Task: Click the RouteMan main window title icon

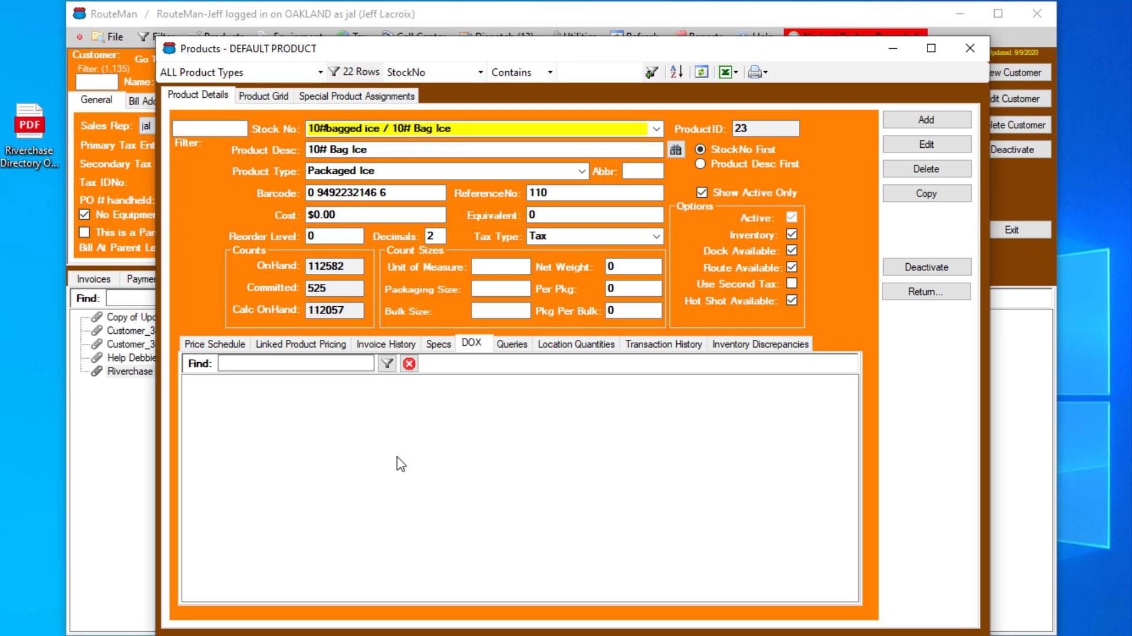Action: click(79, 14)
